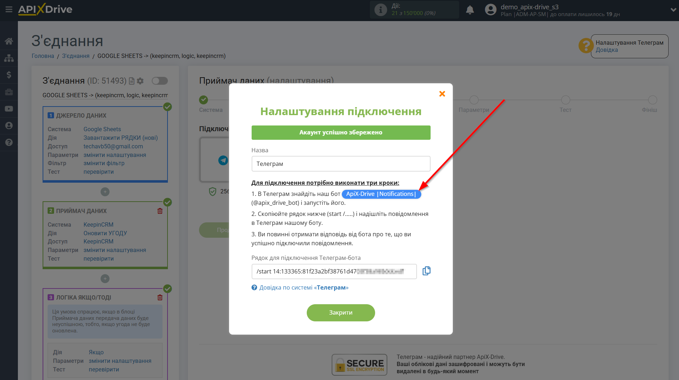The height and width of the screenshot is (380, 679).
Task: Click the Фініш step marker
Action: 653,100
